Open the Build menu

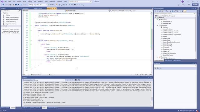point(25,2)
